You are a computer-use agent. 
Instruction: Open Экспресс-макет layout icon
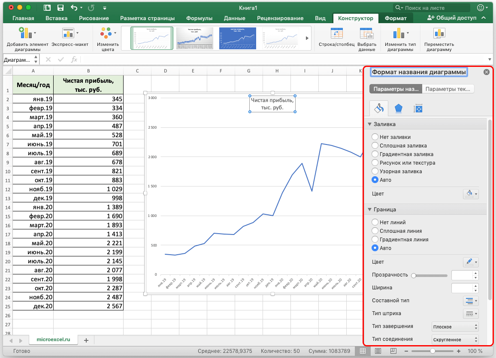click(68, 33)
